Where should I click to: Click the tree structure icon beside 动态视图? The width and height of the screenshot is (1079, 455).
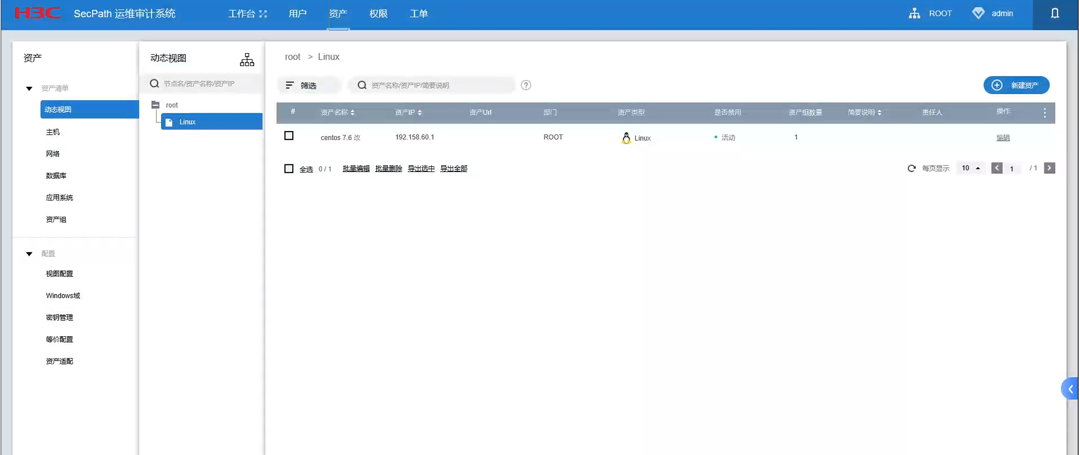247,59
